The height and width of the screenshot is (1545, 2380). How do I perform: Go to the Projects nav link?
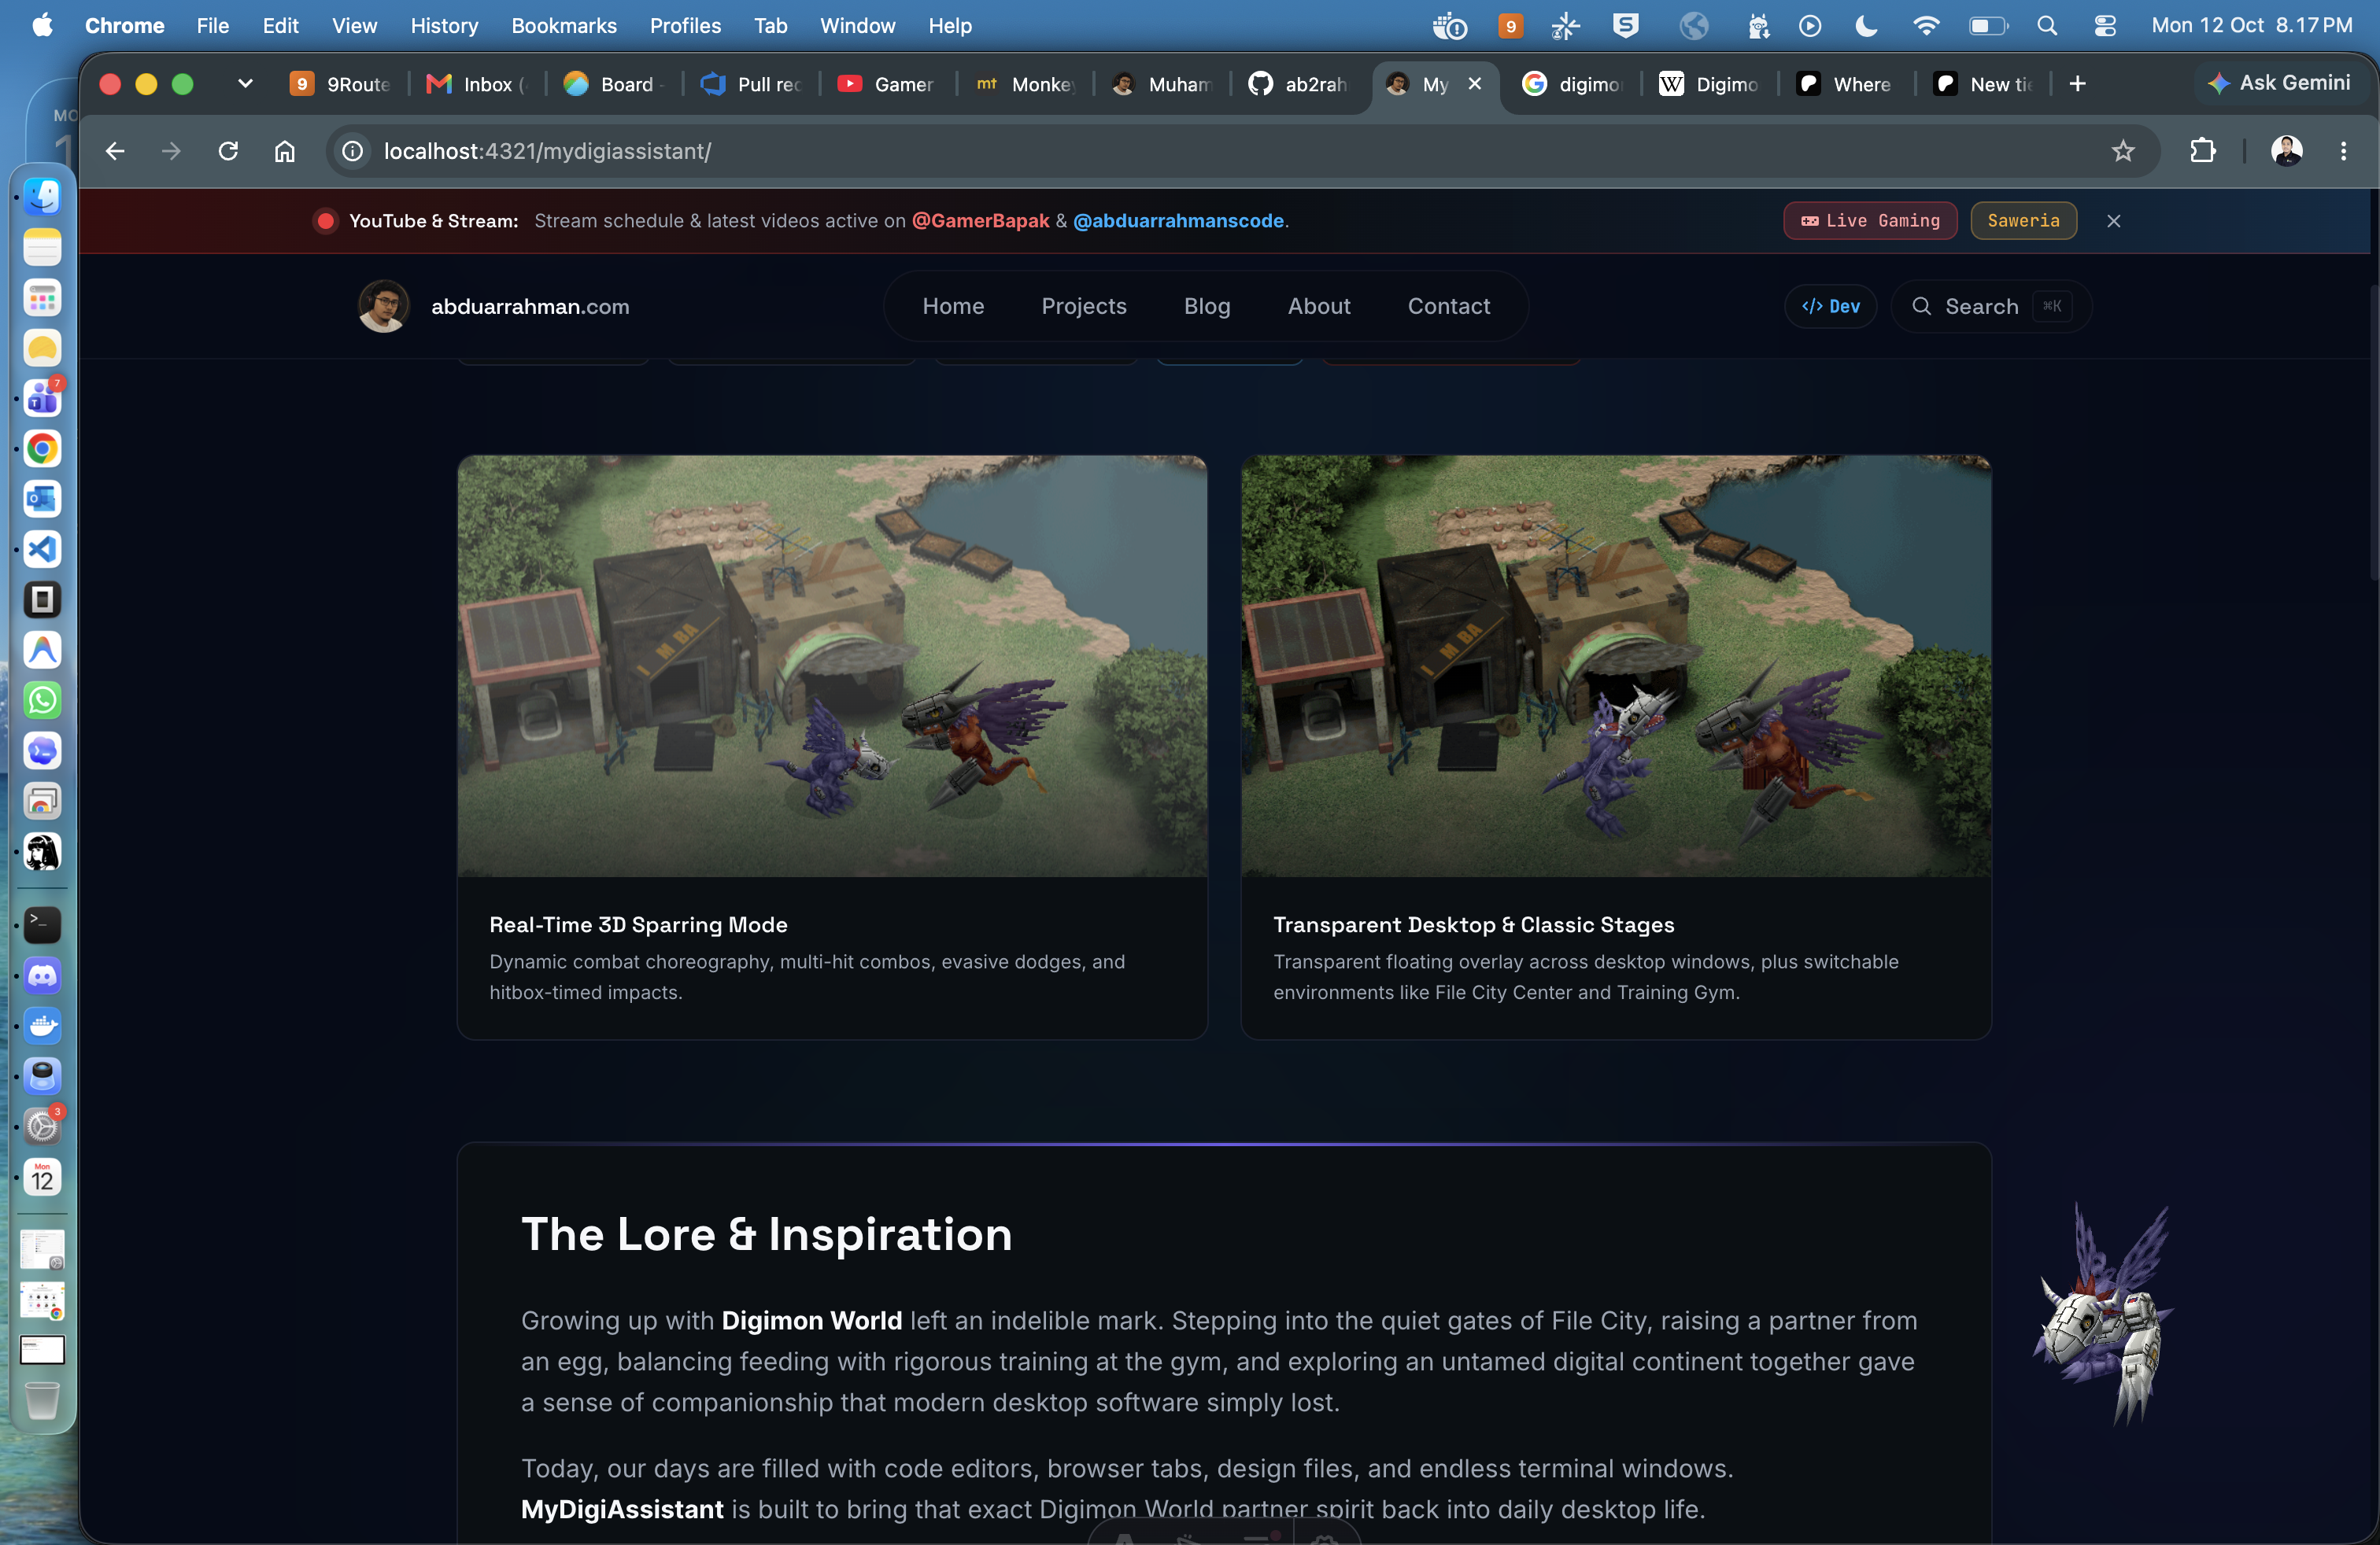click(1084, 306)
